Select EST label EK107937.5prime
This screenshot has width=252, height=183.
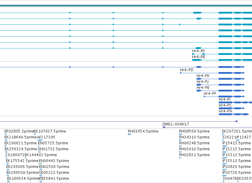50,131
